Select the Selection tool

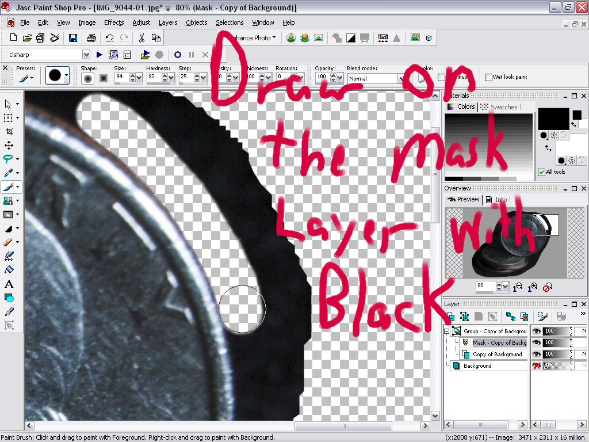[x=8, y=118]
